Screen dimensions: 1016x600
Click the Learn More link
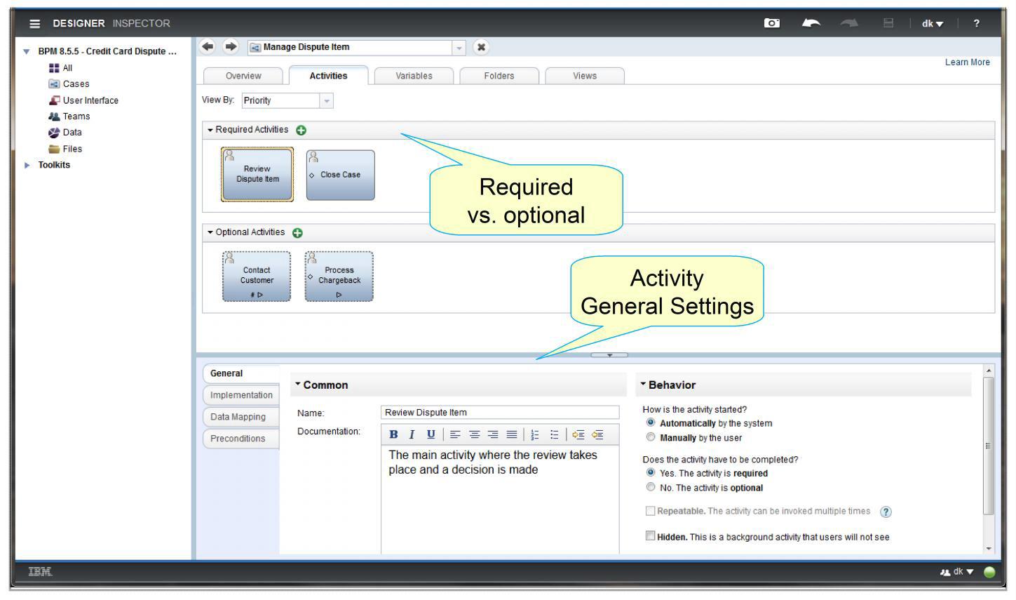pos(967,62)
